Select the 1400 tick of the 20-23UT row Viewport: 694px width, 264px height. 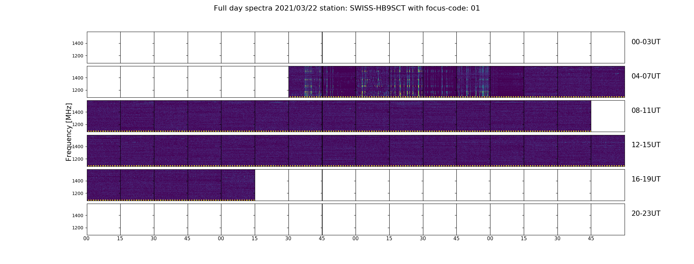click(x=78, y=215)
